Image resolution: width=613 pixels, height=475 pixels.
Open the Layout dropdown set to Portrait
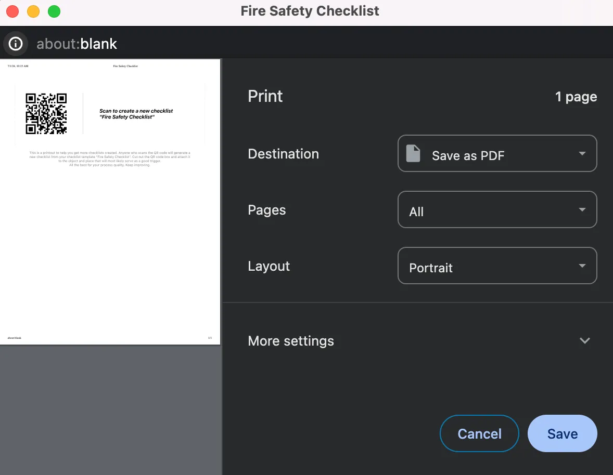point(497,266)
